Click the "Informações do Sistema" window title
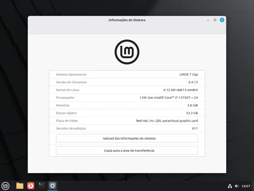Screen dimensions: 254x191 click(127, 20)
